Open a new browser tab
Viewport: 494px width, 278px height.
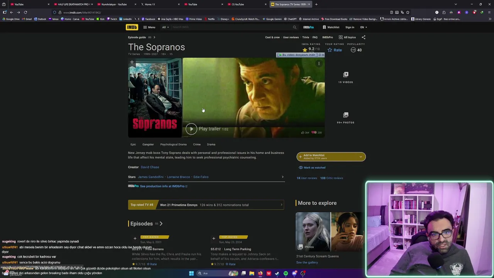click(x=316, y=4)
